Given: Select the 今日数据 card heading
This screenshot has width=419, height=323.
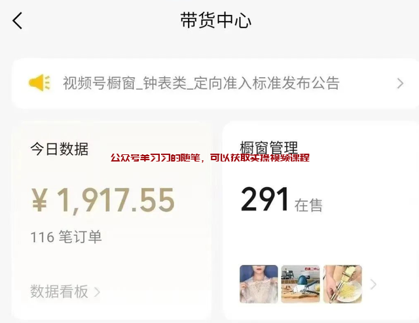Looking at the screenshot, I should point(60,149).
